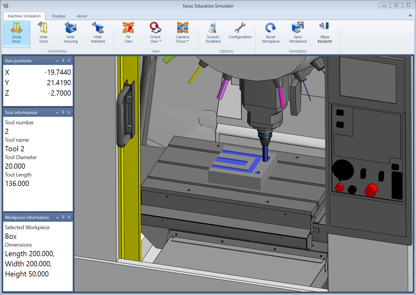
Task: Switch to the Displays tab
Action: (x=59, y=16)
